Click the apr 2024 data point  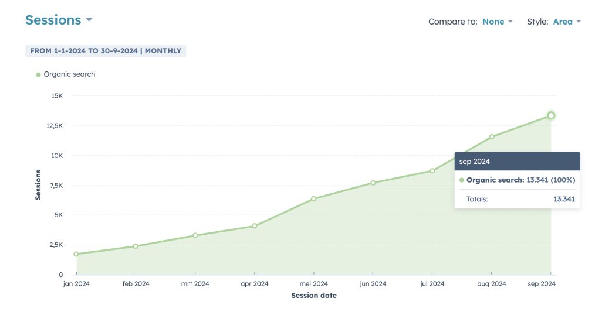(255, 226)
